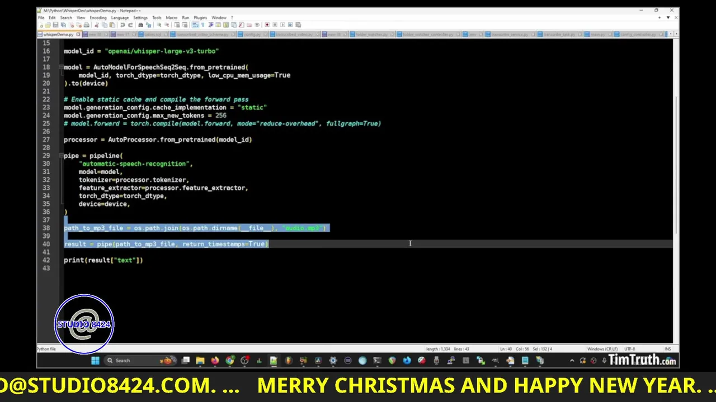Click the Windows Start button

click(x=95, y=361)
